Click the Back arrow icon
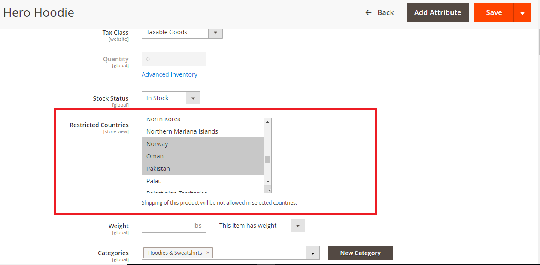The height and width of the screenshot is (265, 540). pyautogui.click(x=368, y=12)
